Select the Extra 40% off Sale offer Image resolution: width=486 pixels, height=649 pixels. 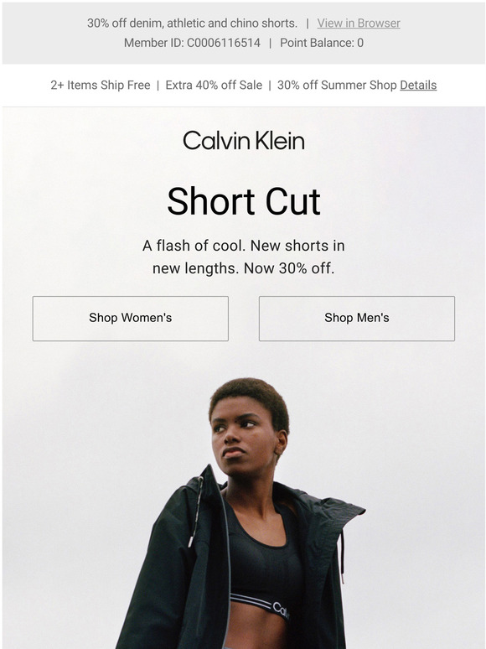[x=214, y=86]
